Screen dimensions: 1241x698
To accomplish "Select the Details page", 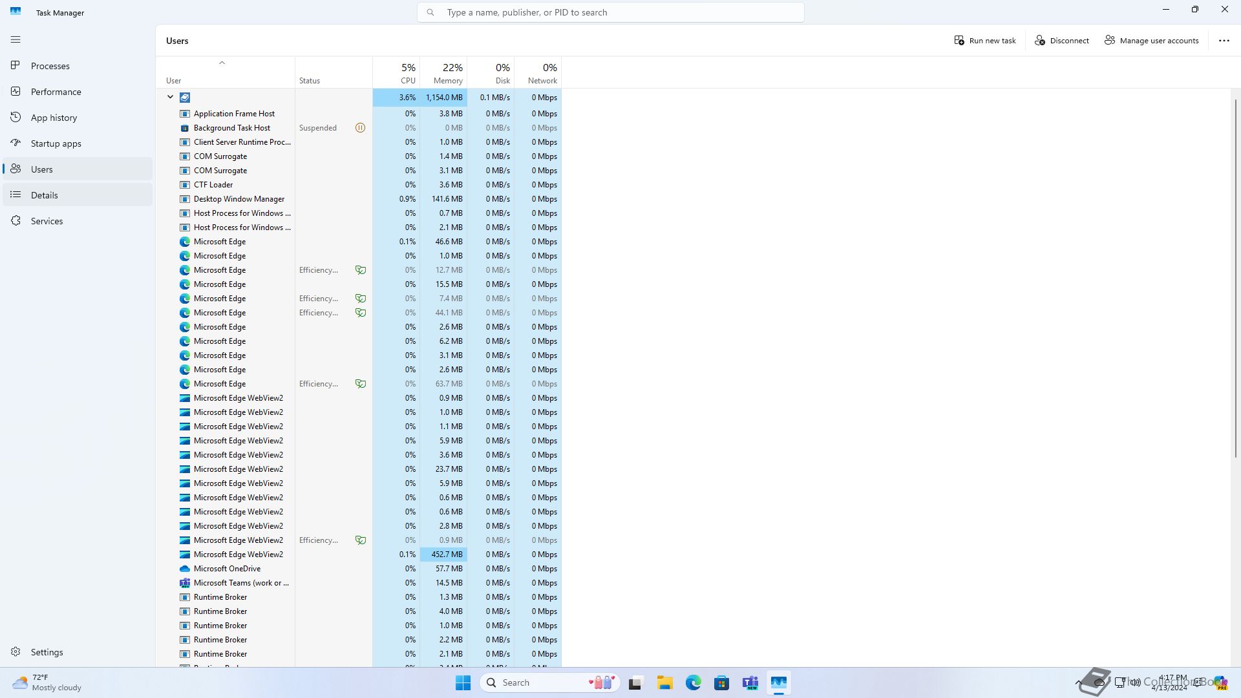I will (78, 195).
